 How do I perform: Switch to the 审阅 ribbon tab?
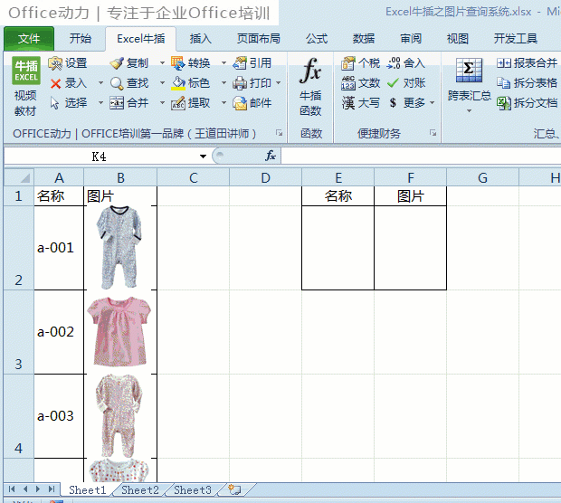pos(411,39)
